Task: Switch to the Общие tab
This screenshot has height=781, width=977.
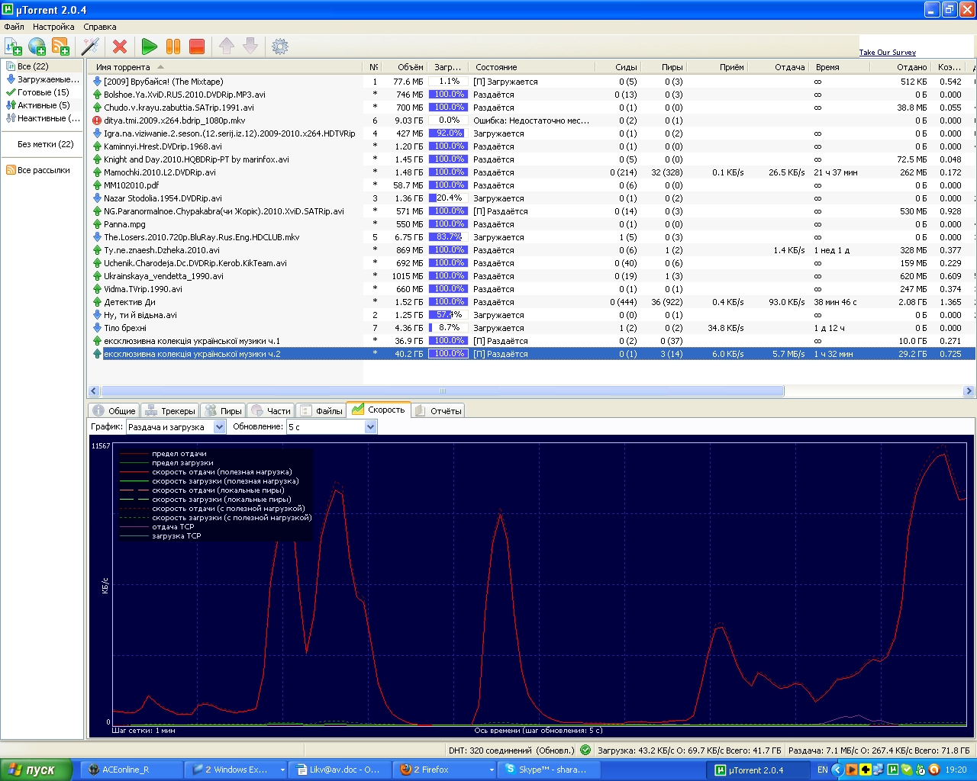Action: 114,410
